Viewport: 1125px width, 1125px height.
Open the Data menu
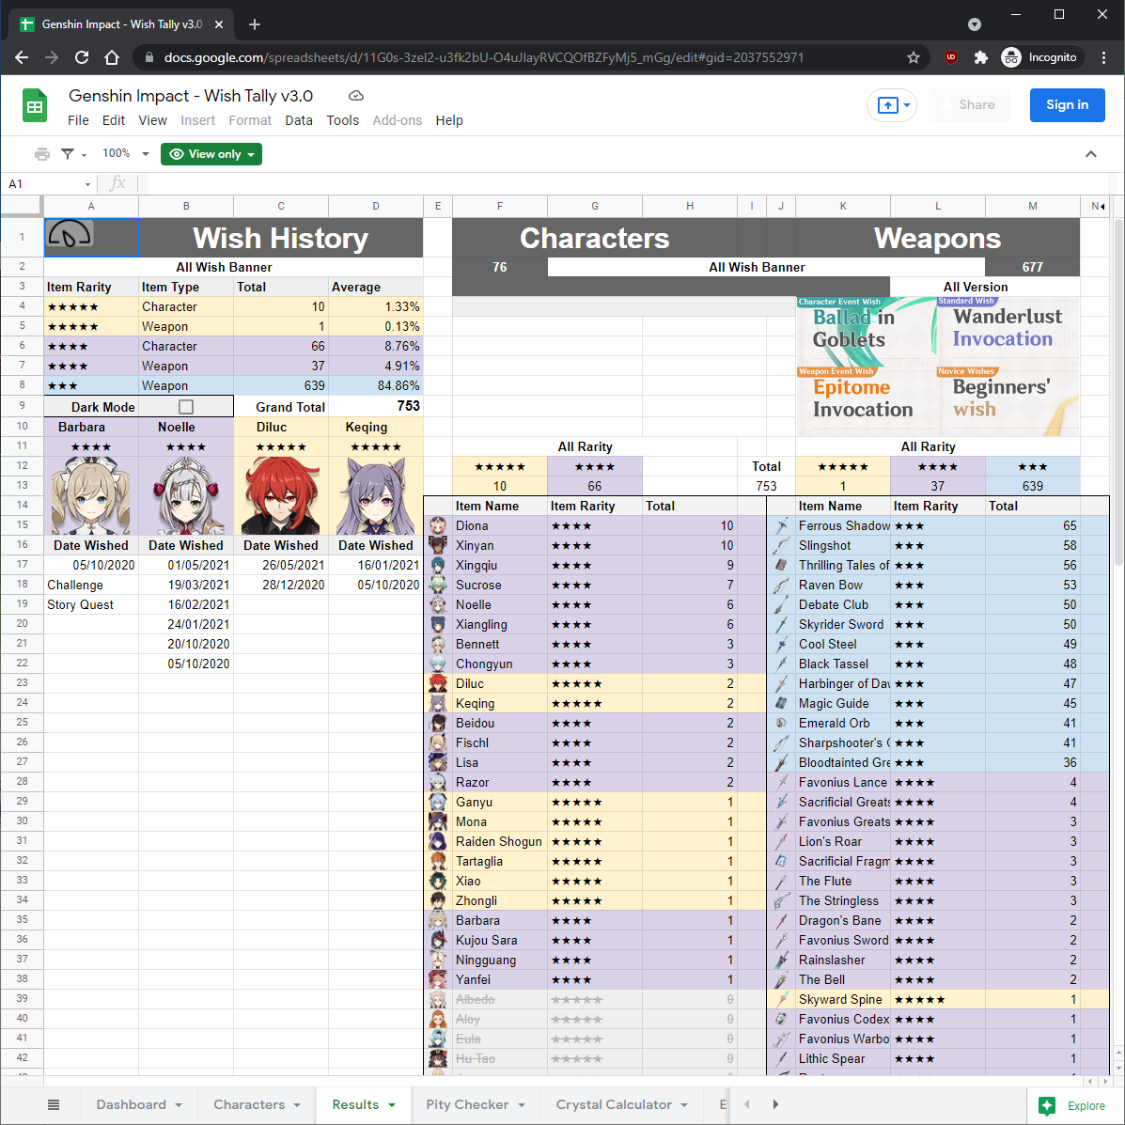pyautogui.click(x=299, y=120)
